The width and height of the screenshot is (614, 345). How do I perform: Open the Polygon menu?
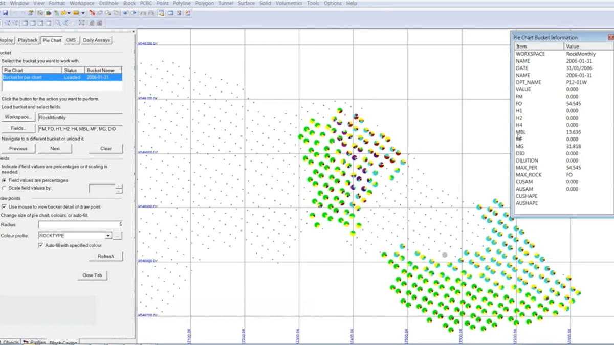pyautogui.click(x=205, y=3)
